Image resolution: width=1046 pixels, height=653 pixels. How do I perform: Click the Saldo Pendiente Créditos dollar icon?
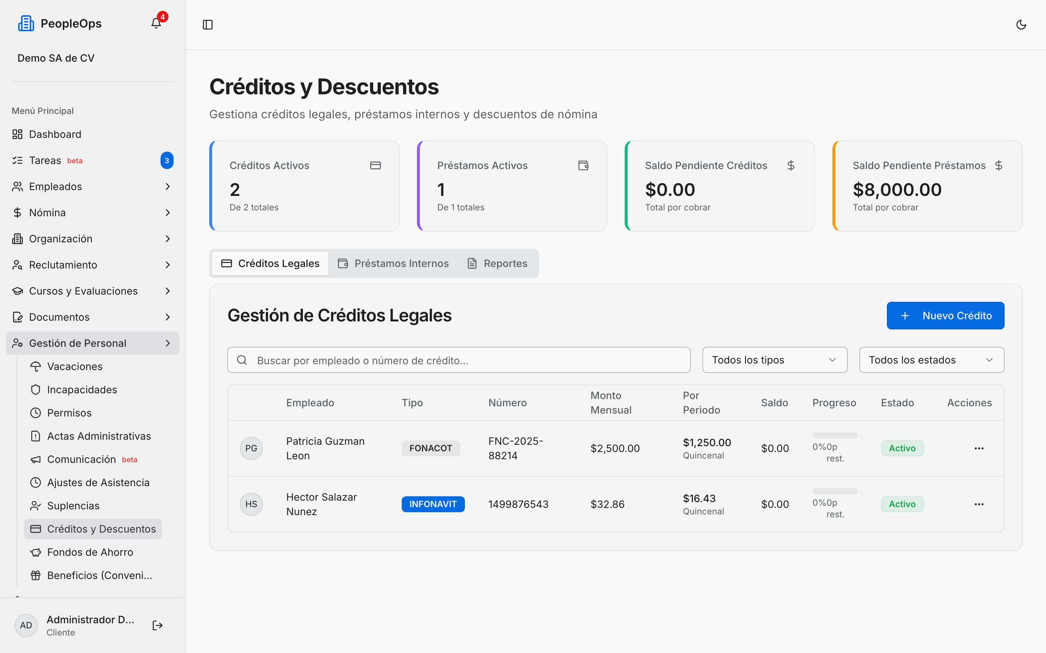(x=791, y=165)
